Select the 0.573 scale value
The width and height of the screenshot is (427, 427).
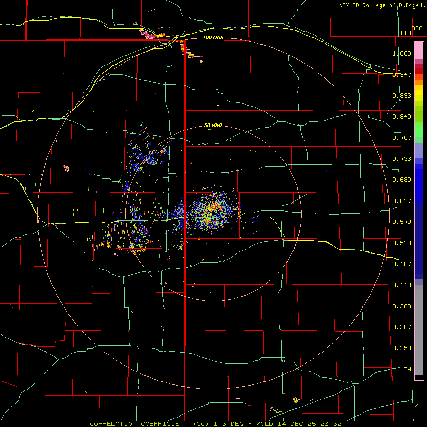[x=402, y=222]
